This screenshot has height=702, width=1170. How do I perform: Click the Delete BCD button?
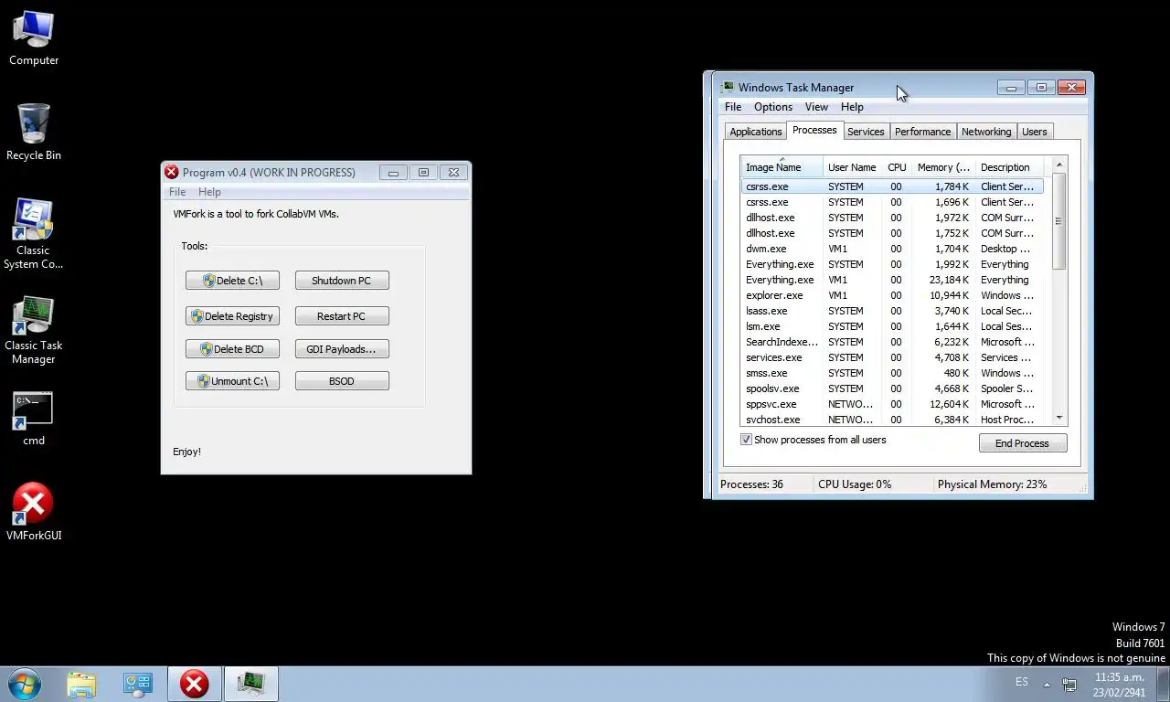coord(232,349)
